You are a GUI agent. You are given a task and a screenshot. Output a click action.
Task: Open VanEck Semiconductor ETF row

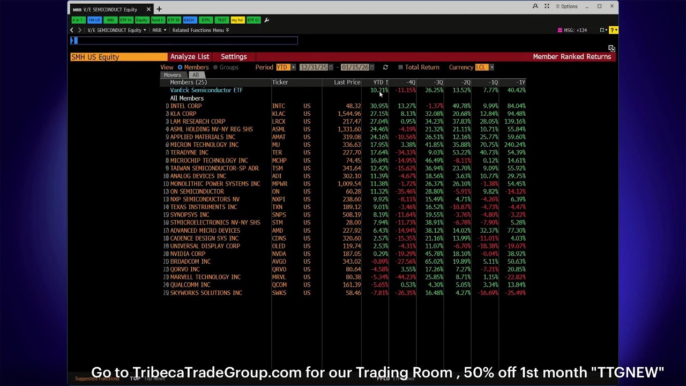click(x=343, y=90)
